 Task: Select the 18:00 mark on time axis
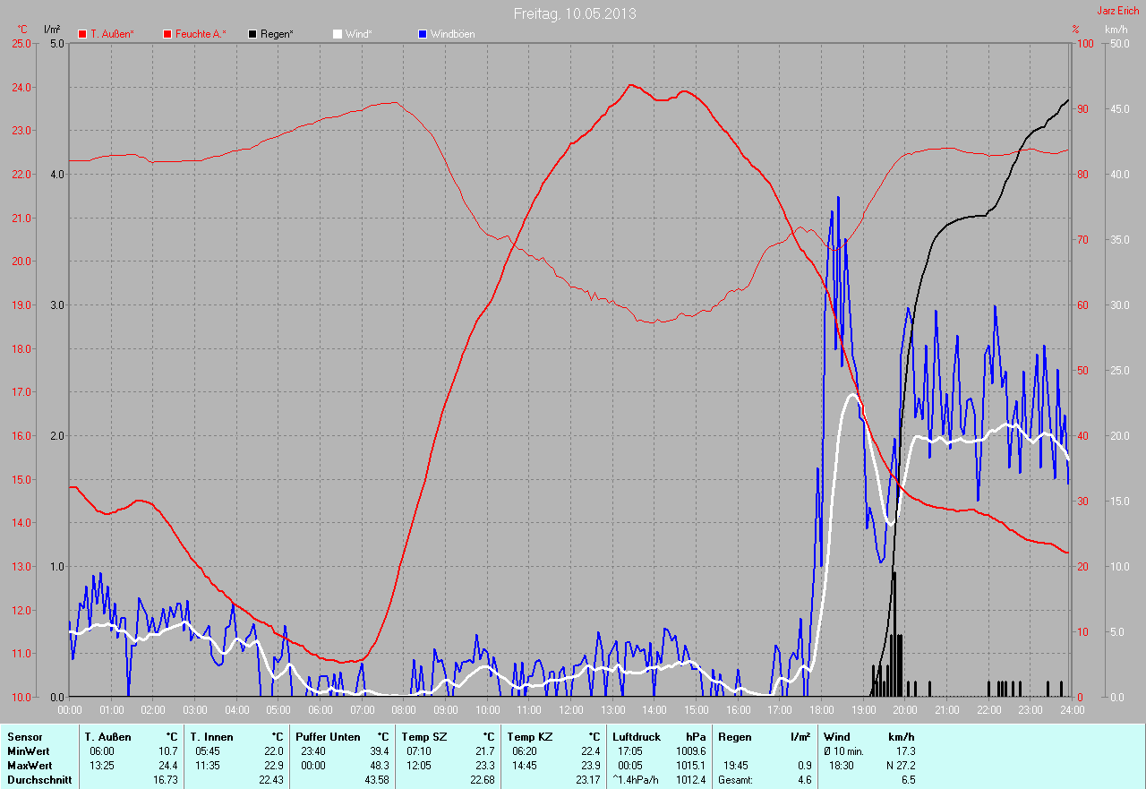pyautogui.click(x=821, y=709)
